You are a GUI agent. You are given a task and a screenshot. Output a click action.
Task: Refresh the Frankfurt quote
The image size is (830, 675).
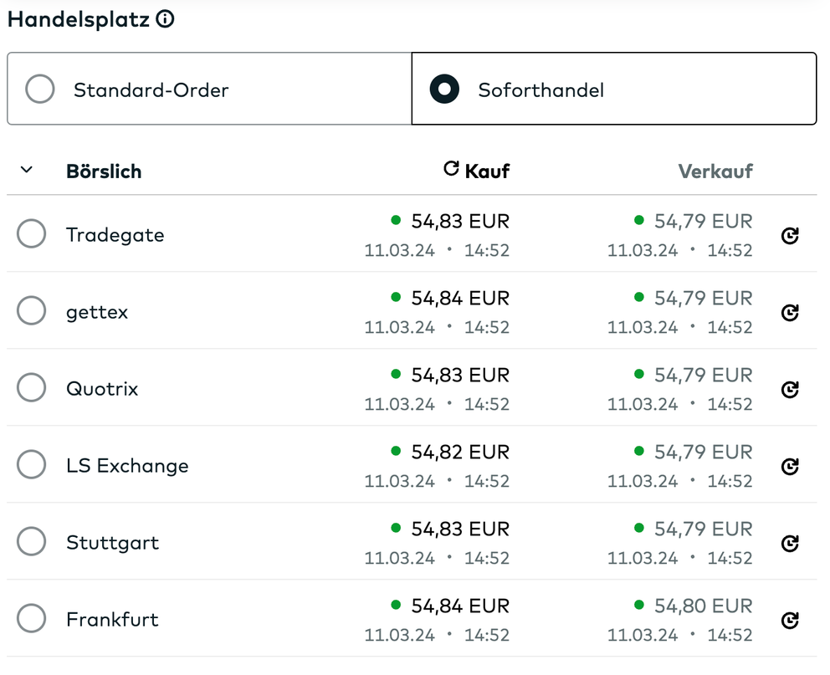tap(789, 620)
